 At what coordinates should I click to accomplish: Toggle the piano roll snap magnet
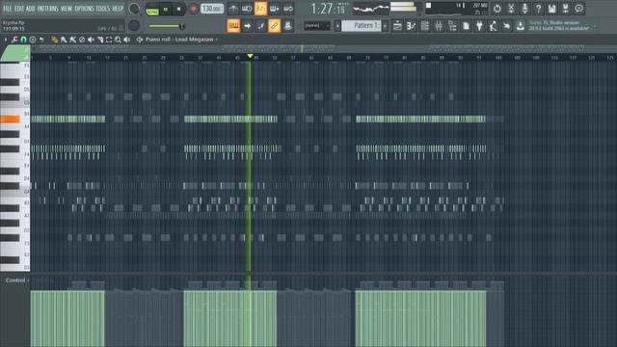(23, 40)
